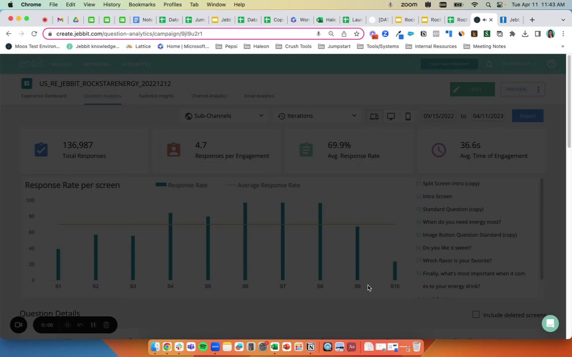Viewport: 572px width, 357px height.
Task: Click the end date field 04/11/2023
Action: 488,116
